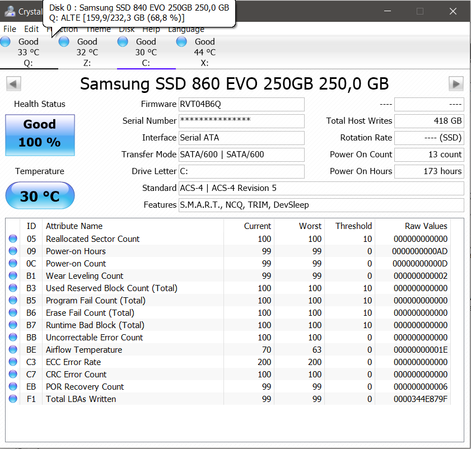Open the Help menu
The image size is (471, 449).
(151, 30)
